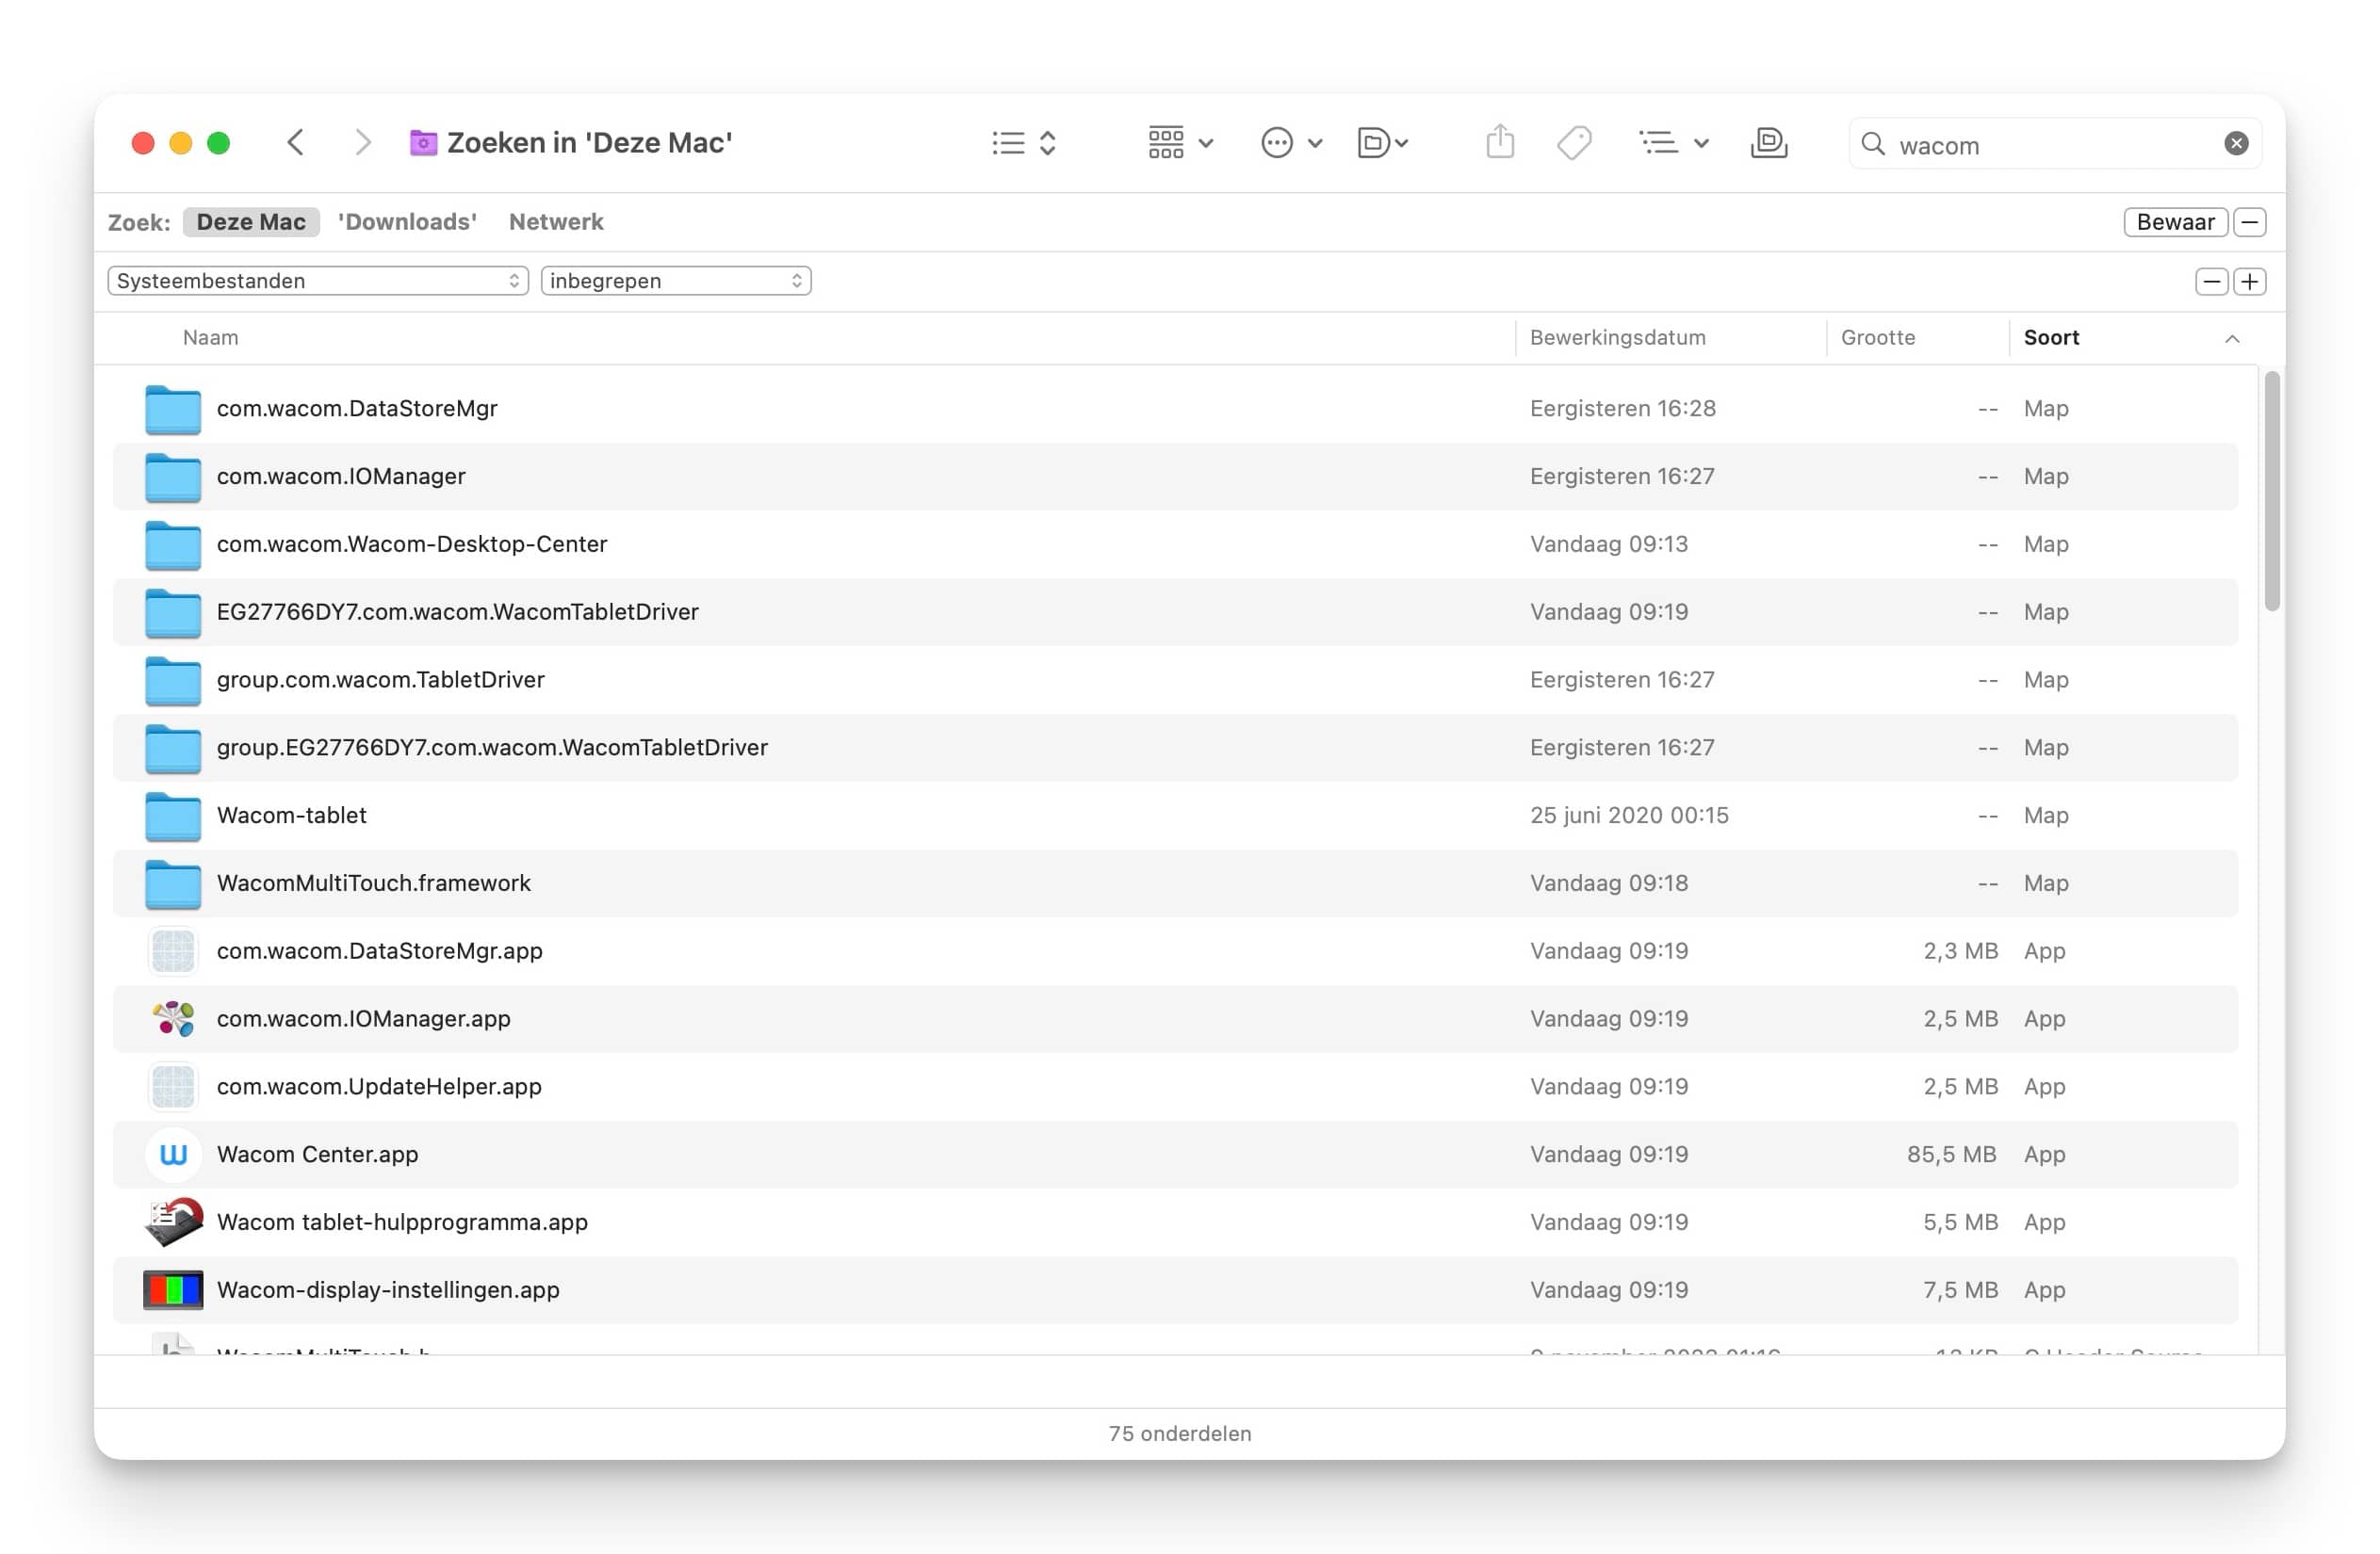Sort by the Naam column
The image size is (2380, 1554).
coord(211,338)
